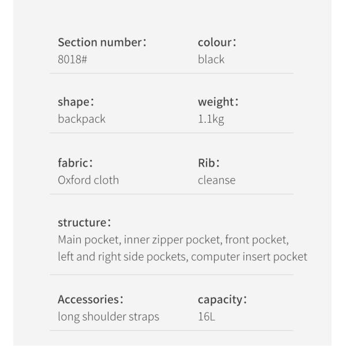The width and height of the screenshot is (346, 346).
Task: Select the 1.1kg weight value
Action: coord(210,119)
